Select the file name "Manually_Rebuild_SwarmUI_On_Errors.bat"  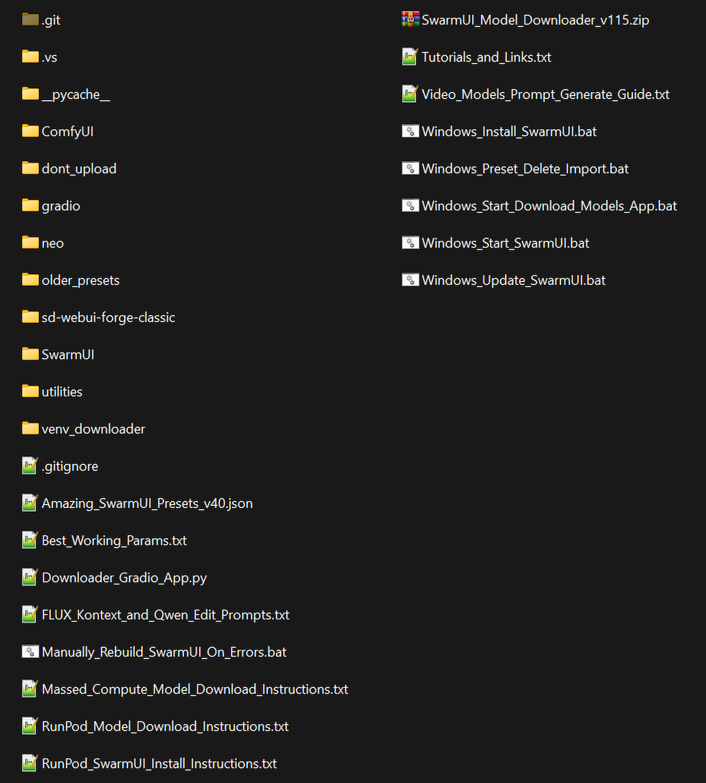pos(164,652)
